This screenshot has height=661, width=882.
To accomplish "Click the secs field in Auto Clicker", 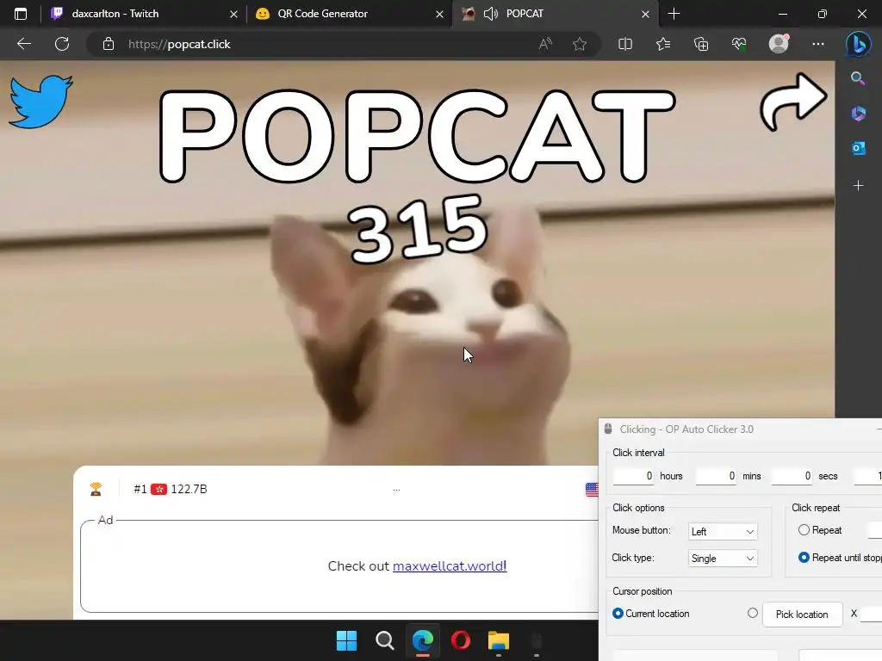I will [792, 476].
